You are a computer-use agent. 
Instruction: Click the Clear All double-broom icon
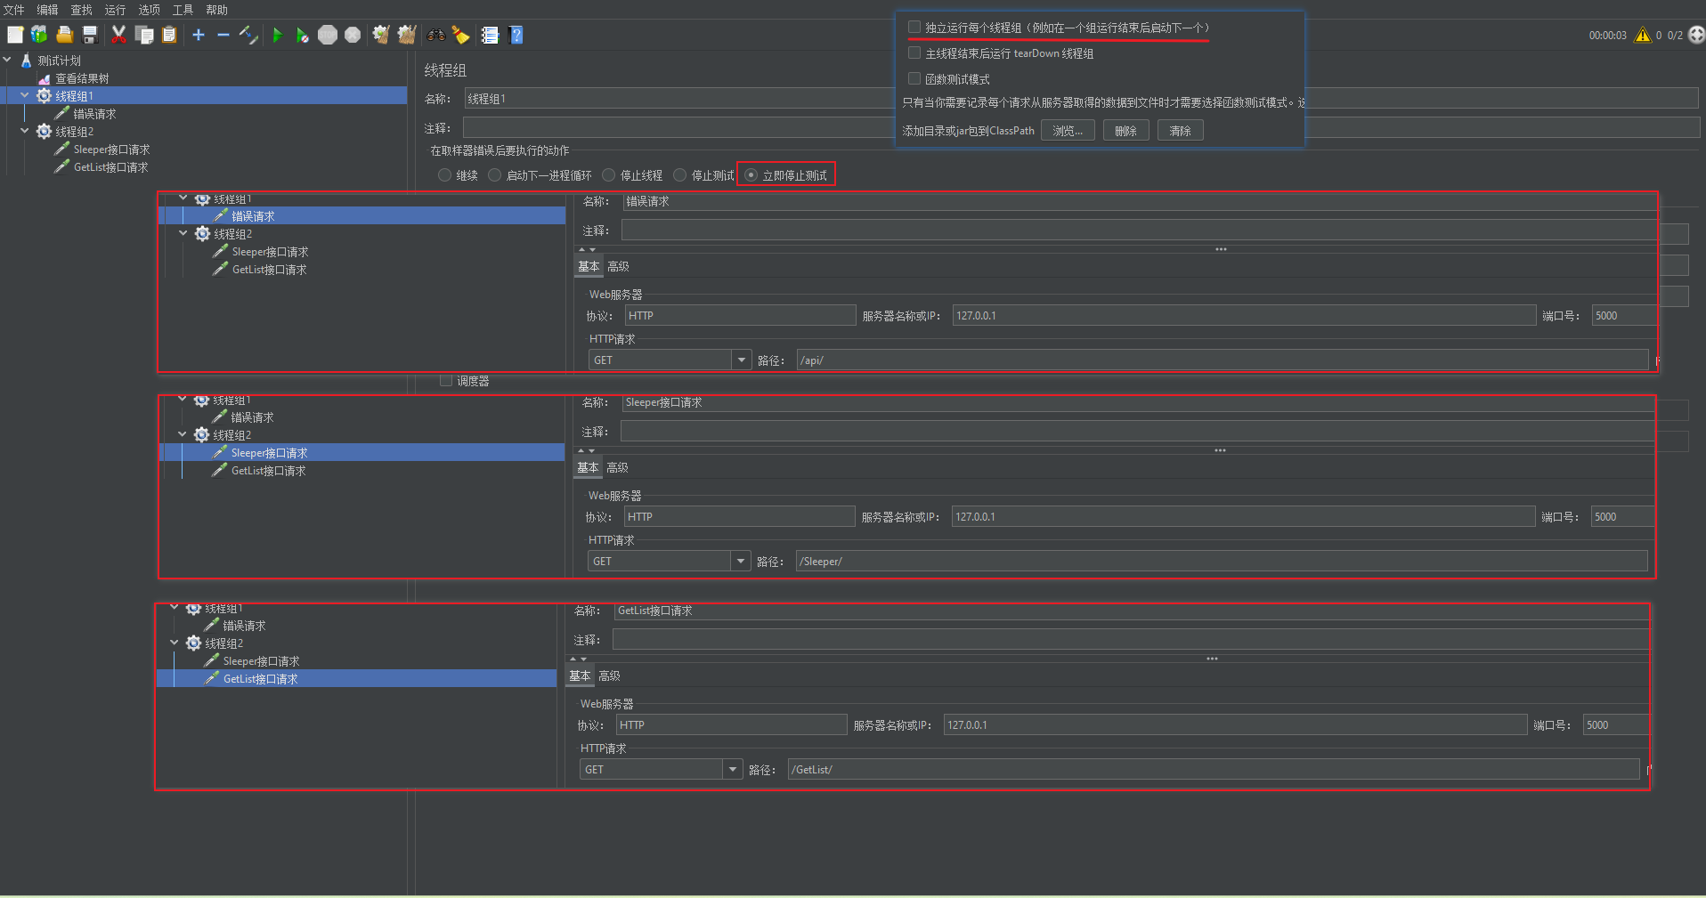coord(407,35)
